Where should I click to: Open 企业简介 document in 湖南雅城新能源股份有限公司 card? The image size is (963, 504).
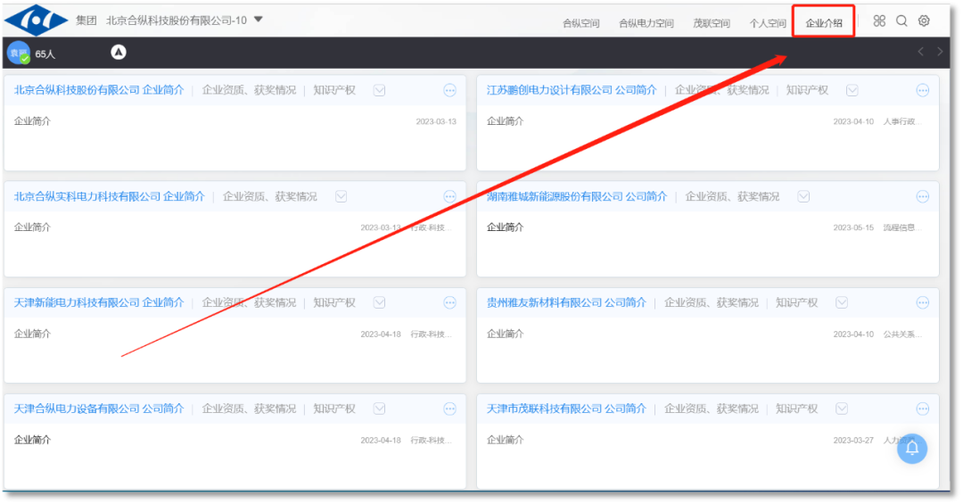(506, 227)
